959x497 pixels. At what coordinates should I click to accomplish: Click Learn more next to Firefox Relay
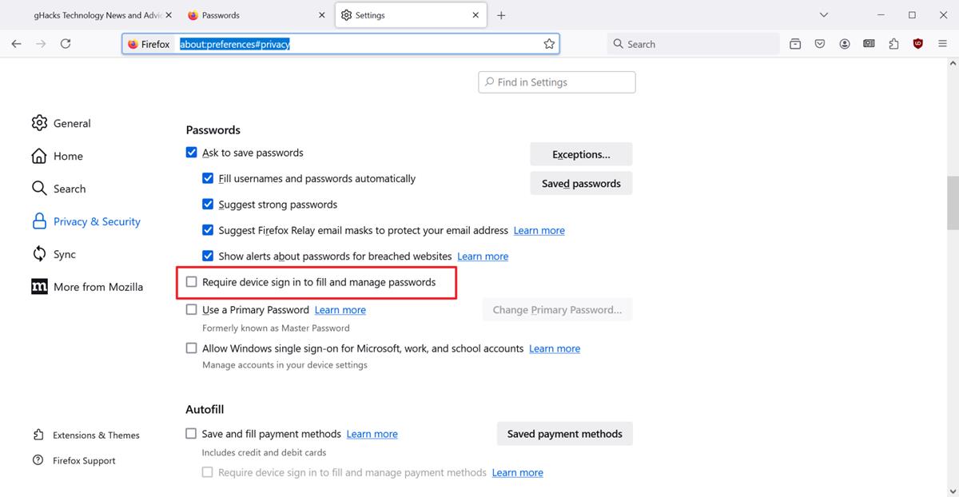click(539, 229)
